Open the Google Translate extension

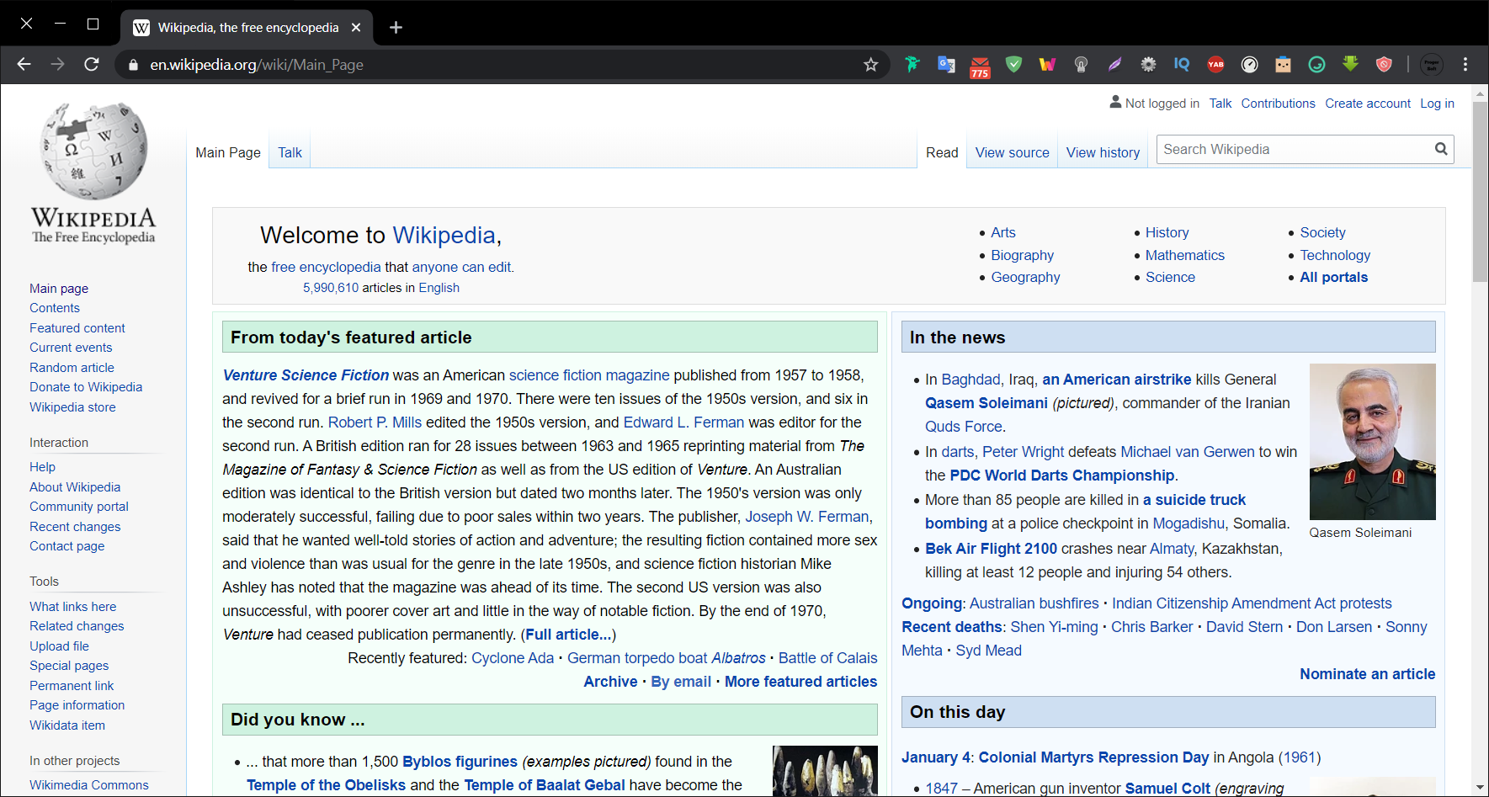[x=946, y=65]
